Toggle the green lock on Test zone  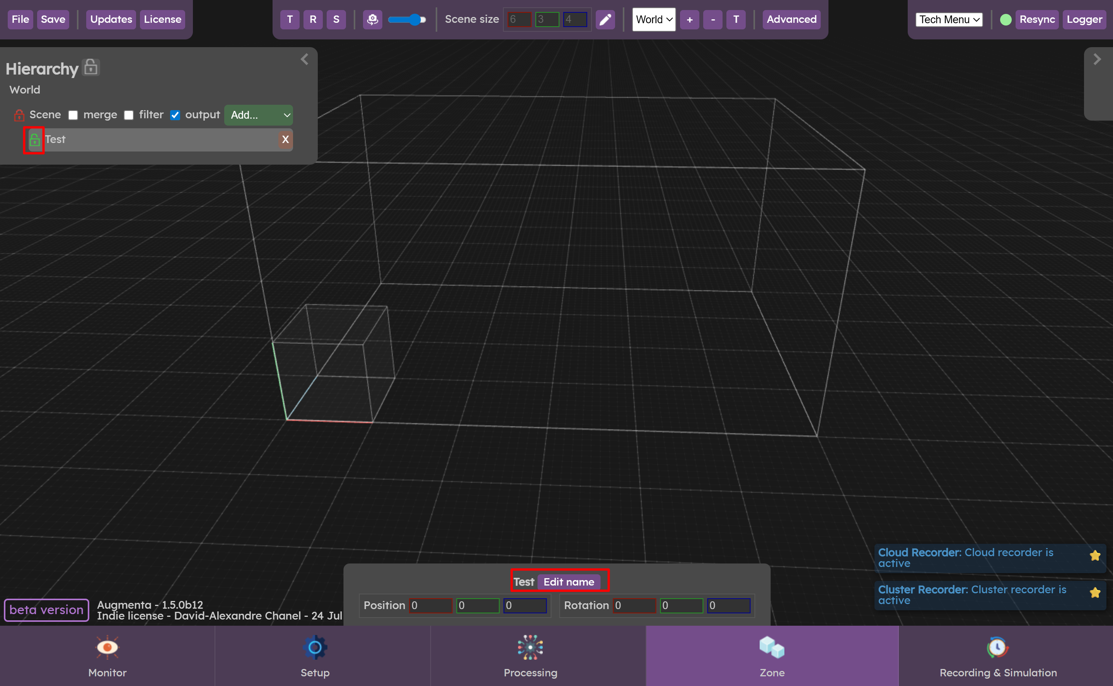34,140
